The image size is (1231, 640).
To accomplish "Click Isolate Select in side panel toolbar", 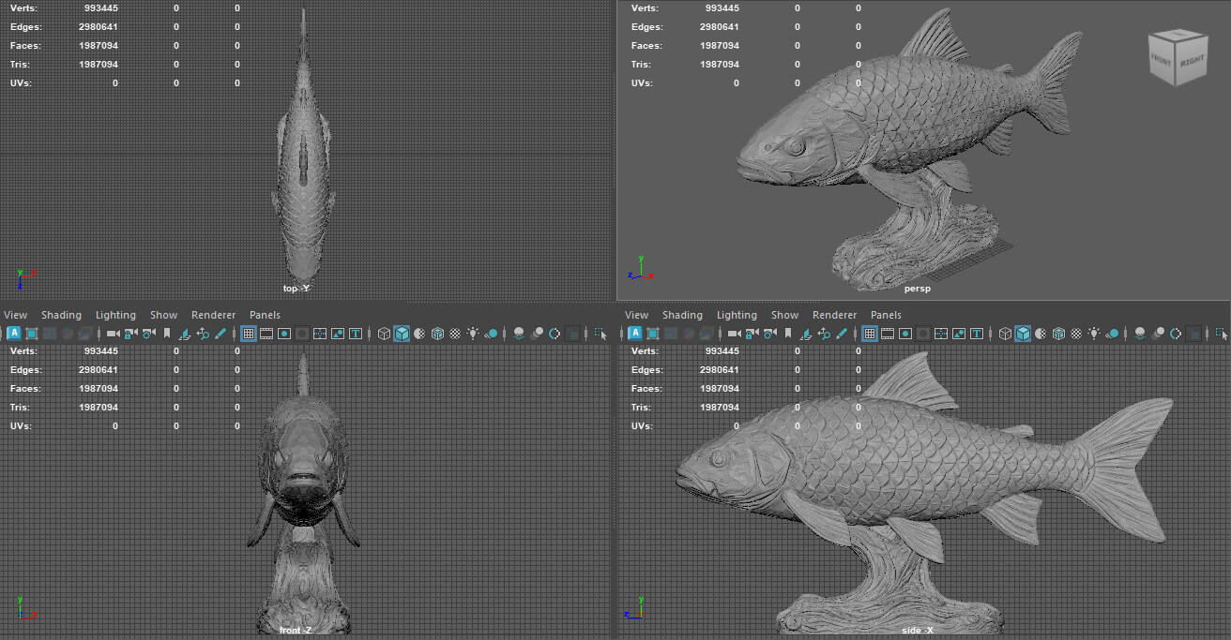I will pyautogui.click(x=1221, y=333).
